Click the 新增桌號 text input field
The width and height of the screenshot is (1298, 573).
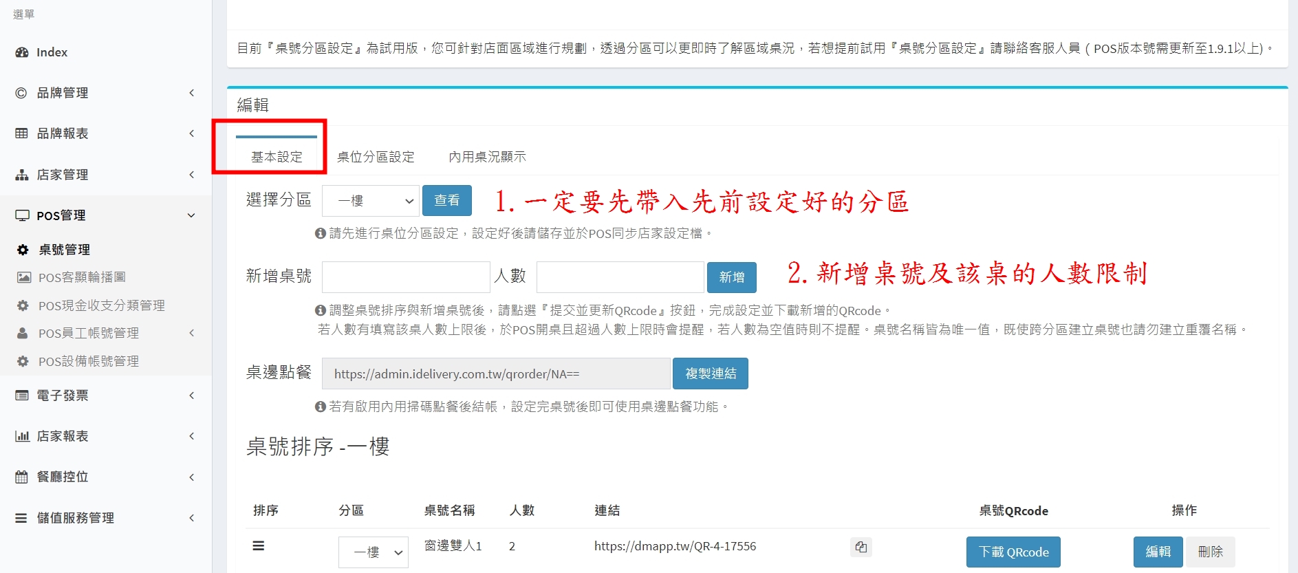[406, 277]
